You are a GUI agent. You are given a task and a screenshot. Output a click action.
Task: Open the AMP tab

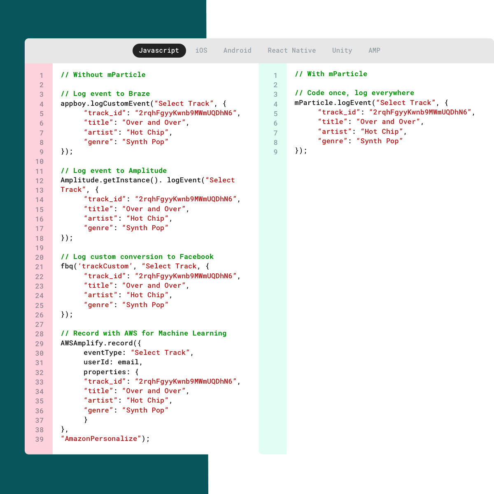coord(374,51)
